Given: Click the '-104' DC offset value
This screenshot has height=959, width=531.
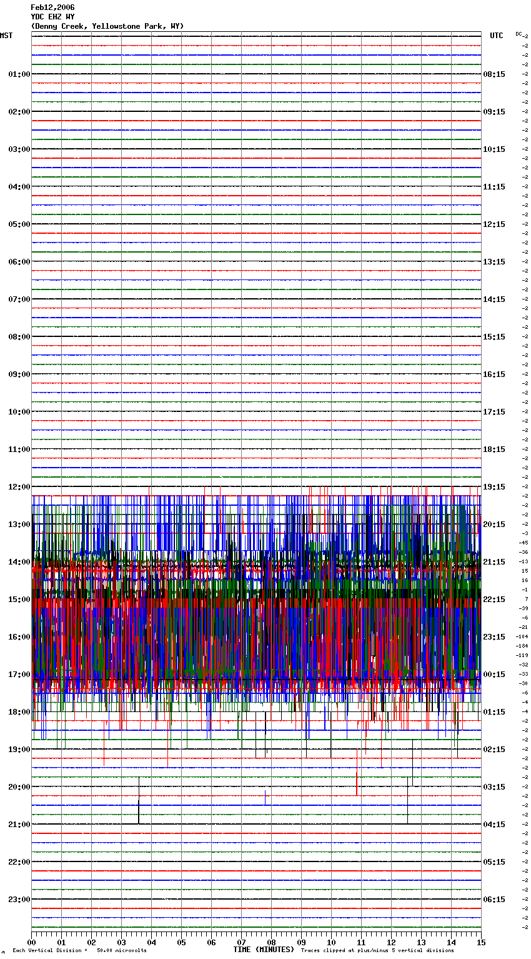Looking at the screenshot, I should point(522,636).
